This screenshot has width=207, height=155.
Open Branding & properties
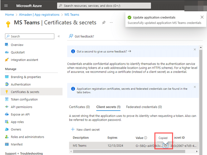tap(26, 77)
